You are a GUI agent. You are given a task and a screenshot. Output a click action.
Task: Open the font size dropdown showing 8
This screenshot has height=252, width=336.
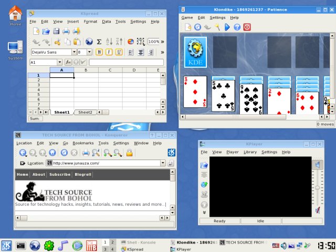tap(90, 52)
